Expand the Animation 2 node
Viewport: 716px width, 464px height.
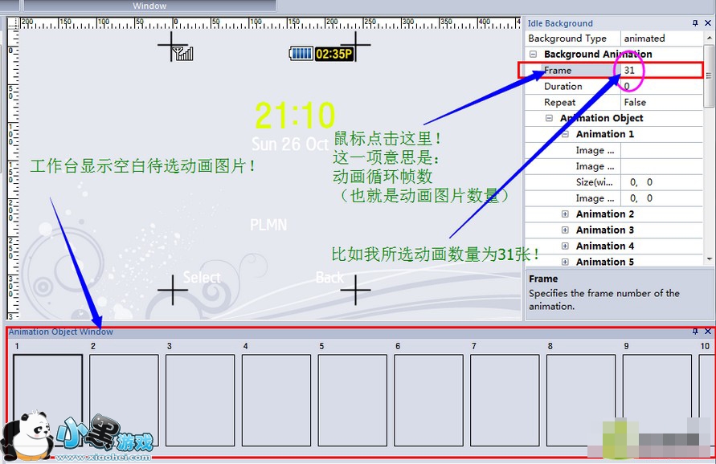[565, 214]
